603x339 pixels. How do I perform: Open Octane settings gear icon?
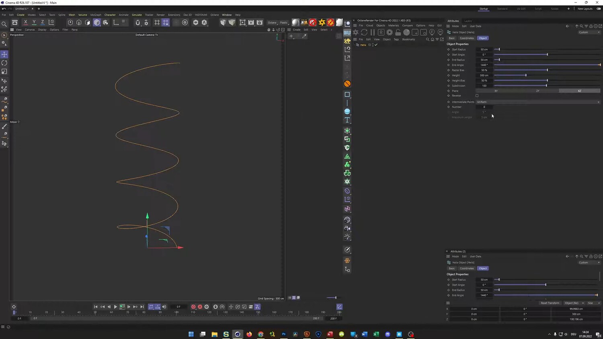(x=390, y=32)
